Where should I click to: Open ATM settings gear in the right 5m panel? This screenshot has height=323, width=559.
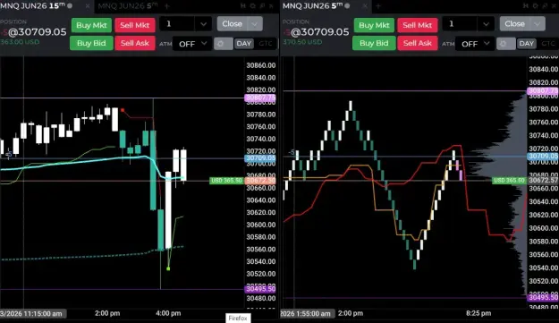click(x=506, y=44)
